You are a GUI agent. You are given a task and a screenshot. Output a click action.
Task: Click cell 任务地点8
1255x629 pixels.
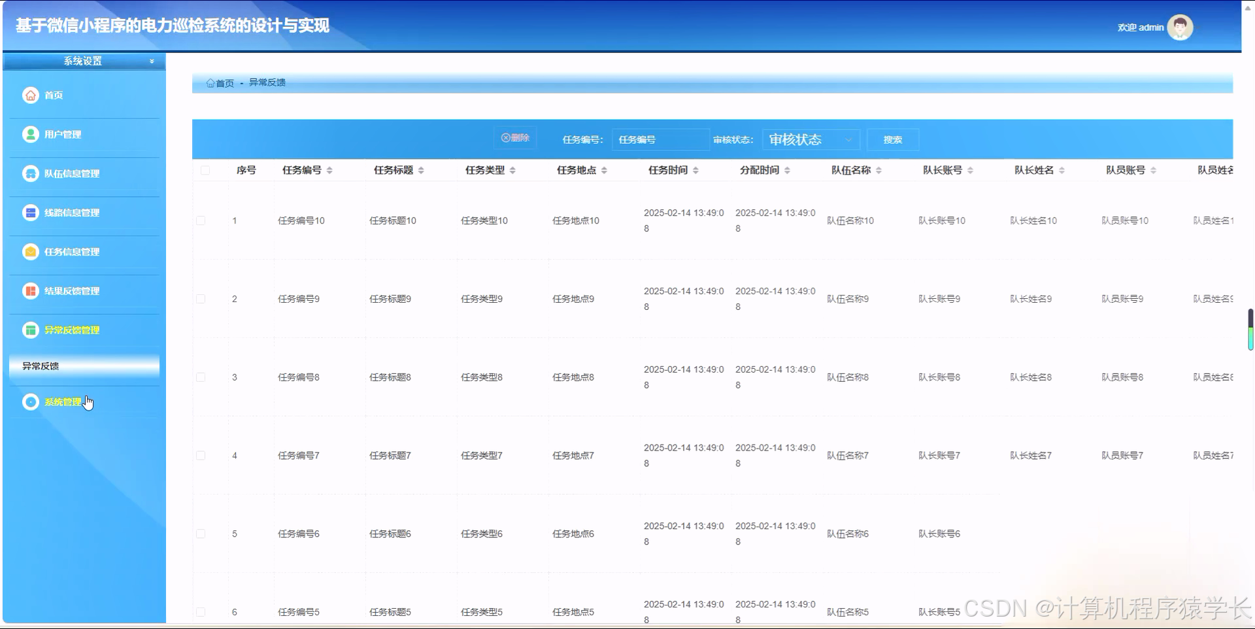573,377
